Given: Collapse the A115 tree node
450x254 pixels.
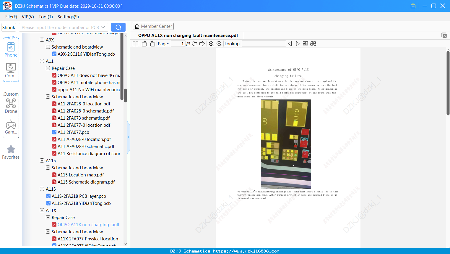Looking at the screenshot, I should pyautogui.click(x=42, y=160).
